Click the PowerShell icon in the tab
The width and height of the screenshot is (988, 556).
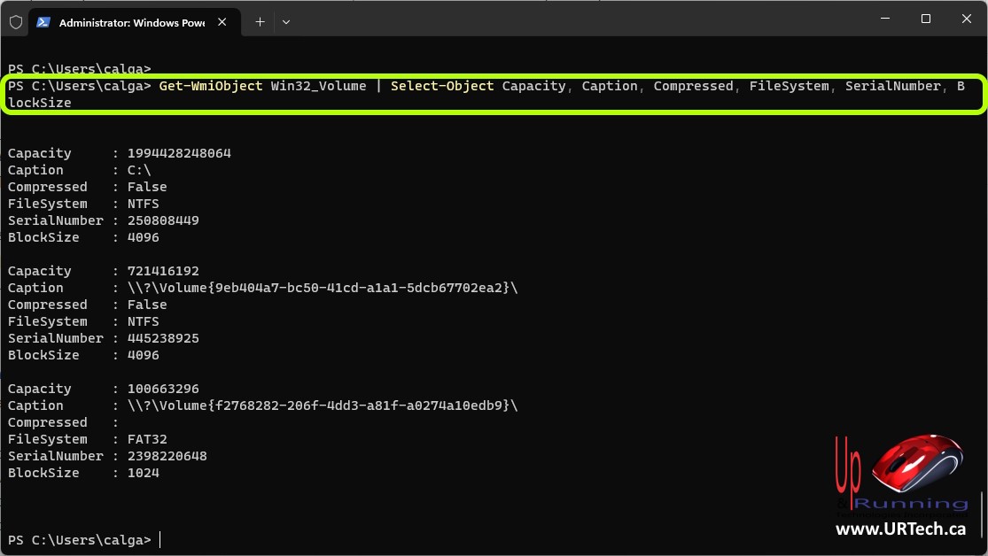(x=43, y=22)
